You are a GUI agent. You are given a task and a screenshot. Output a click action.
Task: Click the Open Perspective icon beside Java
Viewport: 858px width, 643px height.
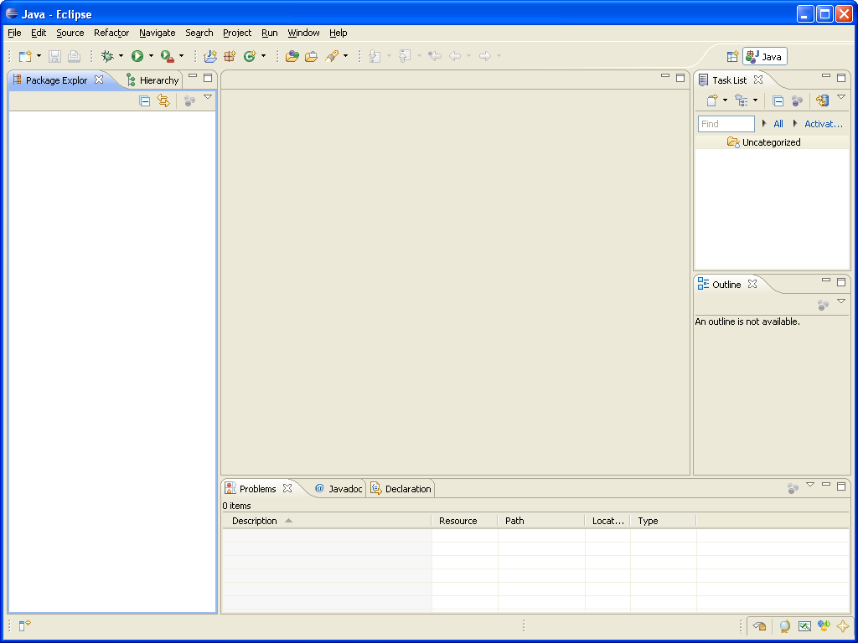pos(732,56)
